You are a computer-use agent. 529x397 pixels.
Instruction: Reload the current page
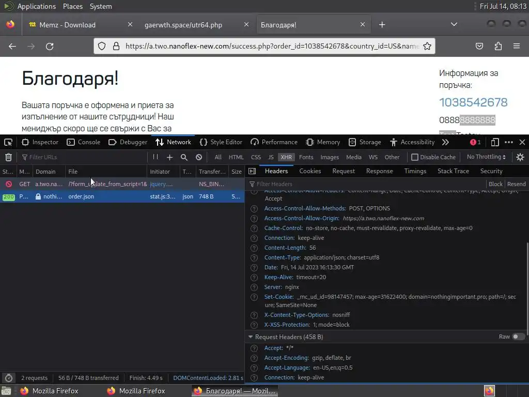coord(50,46)
